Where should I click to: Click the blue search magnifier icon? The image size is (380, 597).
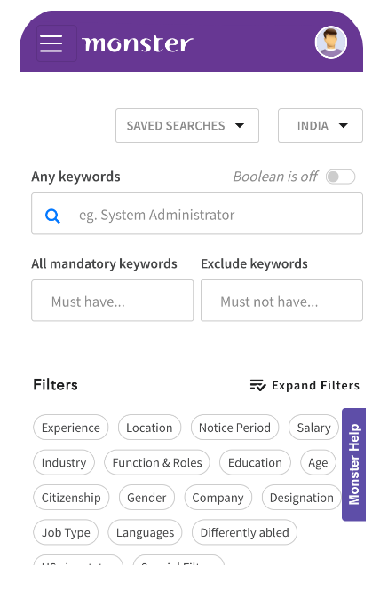click(52, 216)
